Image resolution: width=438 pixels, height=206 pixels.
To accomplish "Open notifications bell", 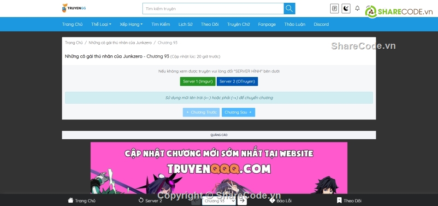I will [357, 8].
